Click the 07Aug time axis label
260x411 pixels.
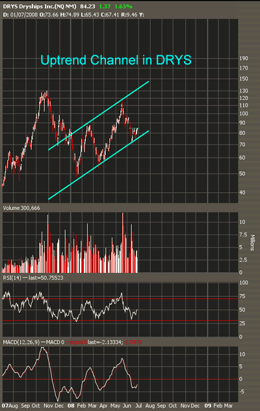10,406
